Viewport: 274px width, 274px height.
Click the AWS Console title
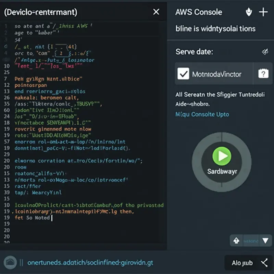tap(199, 12)
